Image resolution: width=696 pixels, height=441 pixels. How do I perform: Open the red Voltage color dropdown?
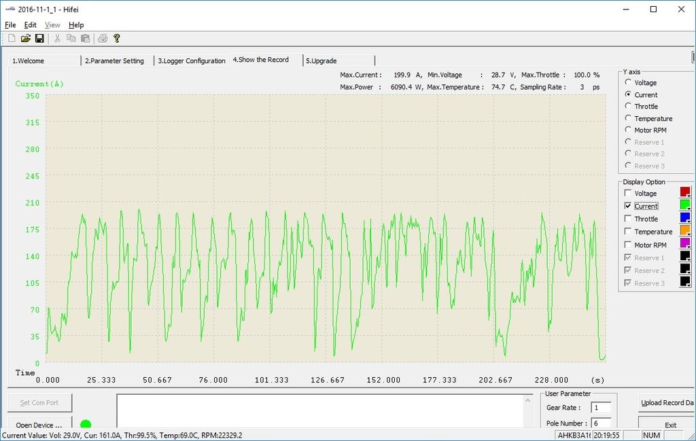coord(685,192)
